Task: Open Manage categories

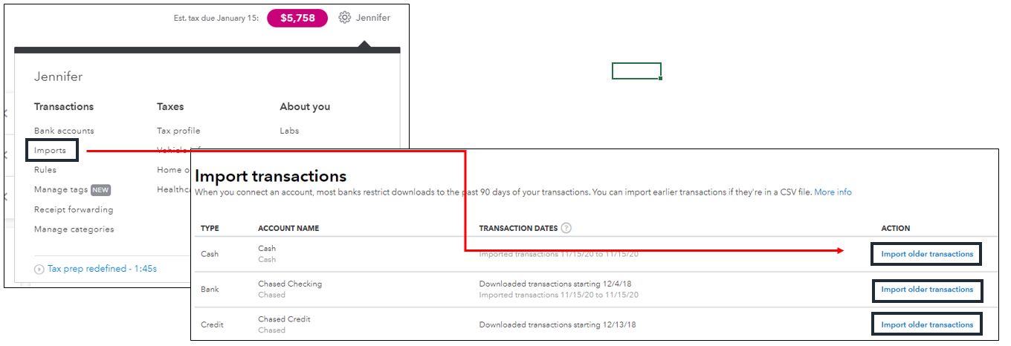Action: (74, 229)
